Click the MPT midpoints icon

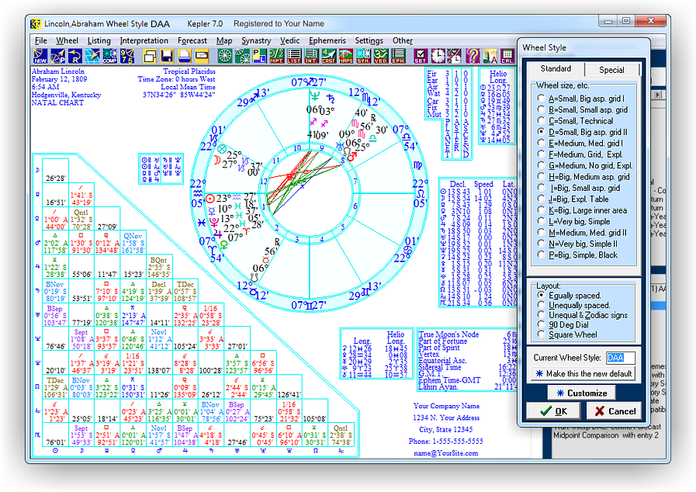coord(276,57)
